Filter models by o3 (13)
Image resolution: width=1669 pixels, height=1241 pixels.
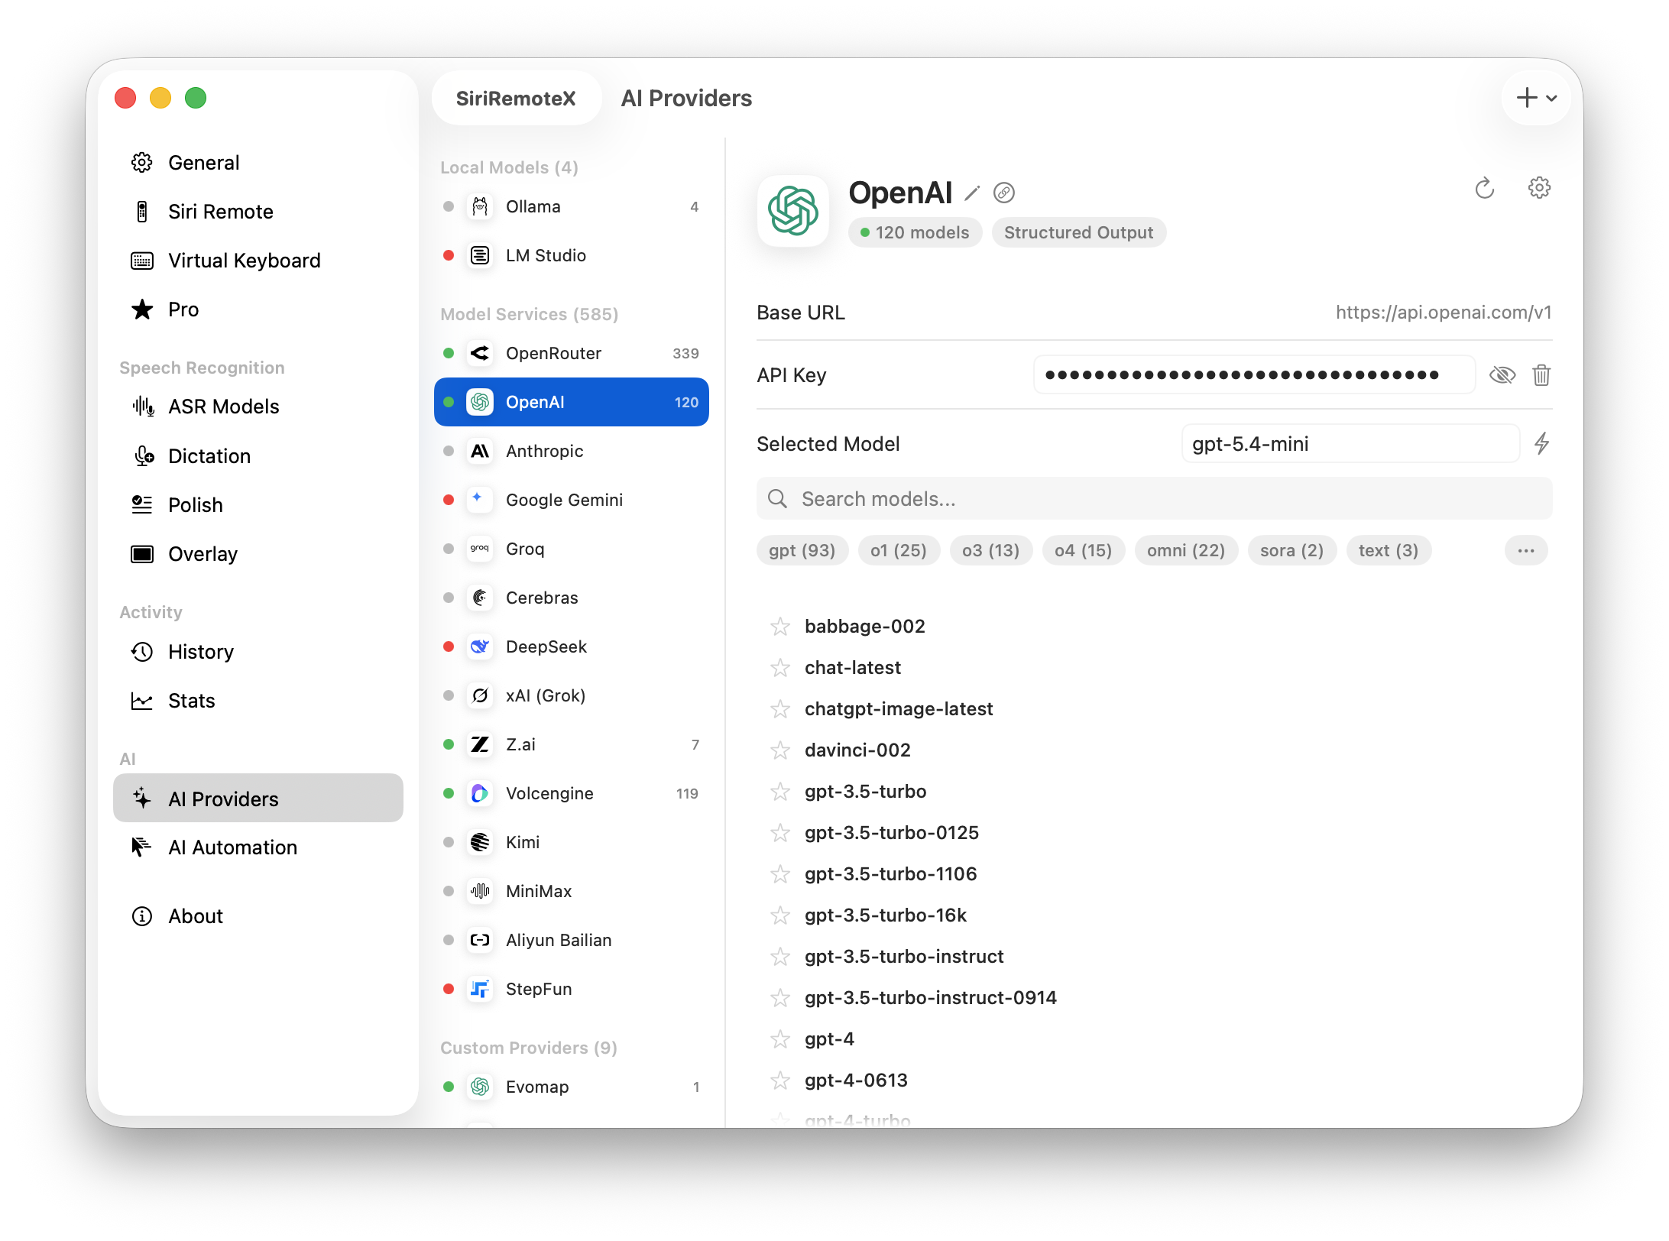click(x=990, y=550)
